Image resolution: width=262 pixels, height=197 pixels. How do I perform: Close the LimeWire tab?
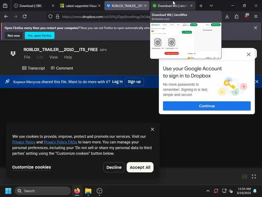[x=191, y=6]
